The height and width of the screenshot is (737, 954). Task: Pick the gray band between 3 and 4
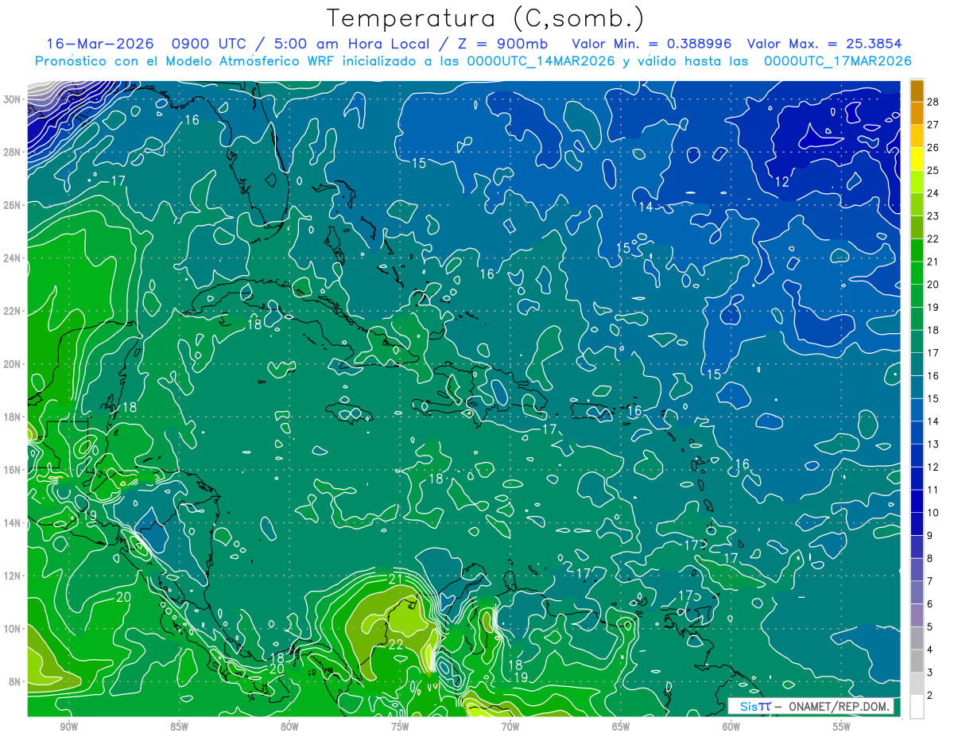tap(917, 661)
